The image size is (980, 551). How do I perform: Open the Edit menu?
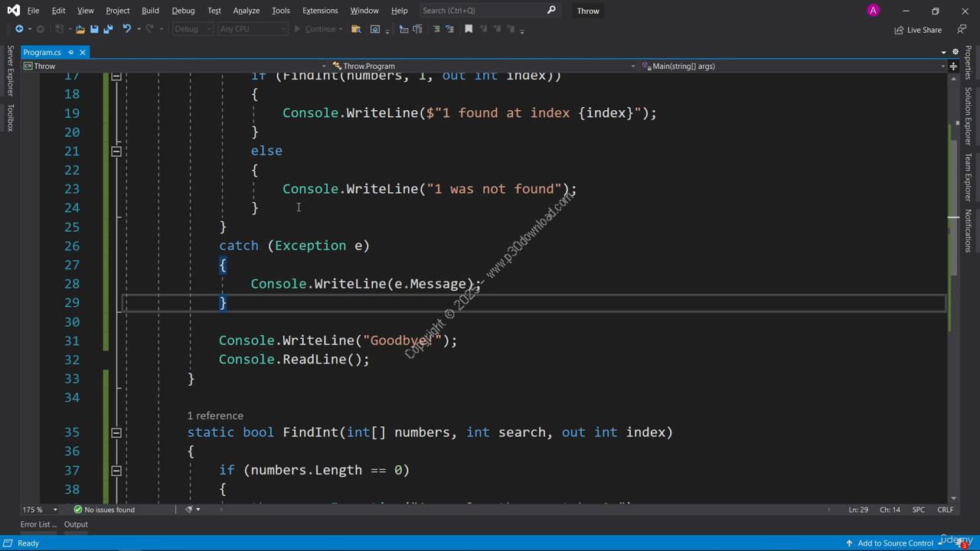point(58,11)
